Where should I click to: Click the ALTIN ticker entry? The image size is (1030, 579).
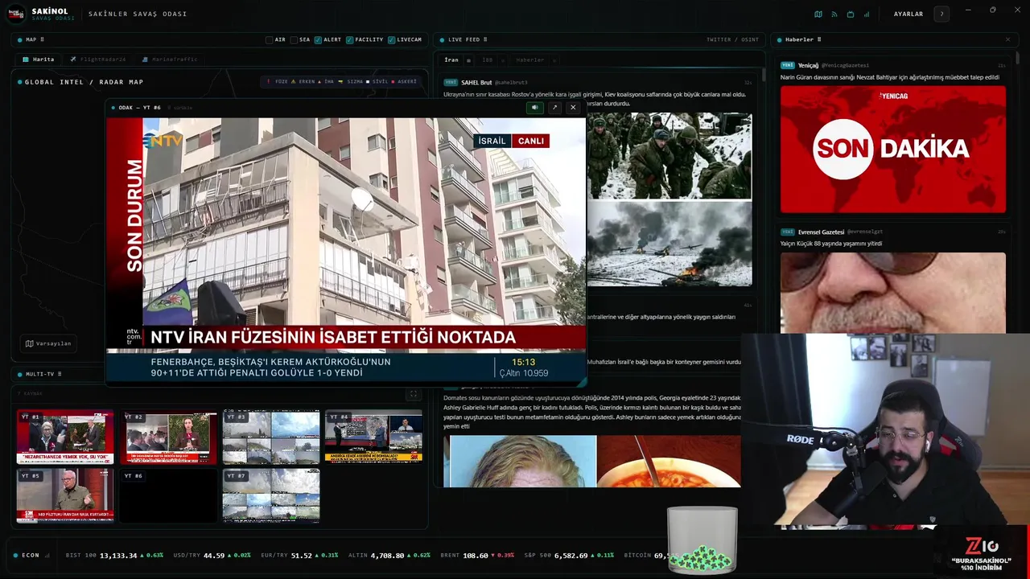coord(389,556)
